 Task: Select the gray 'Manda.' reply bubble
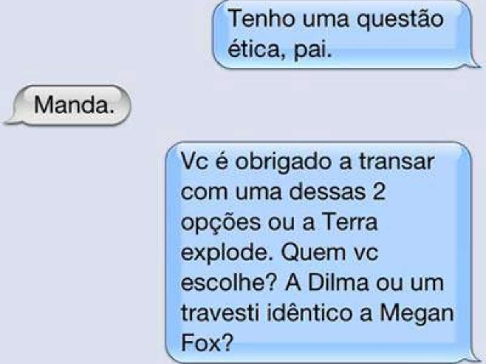pos(69,105)
